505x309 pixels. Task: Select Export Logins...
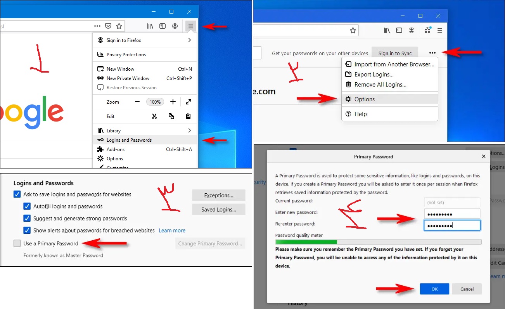click(390, 75)
